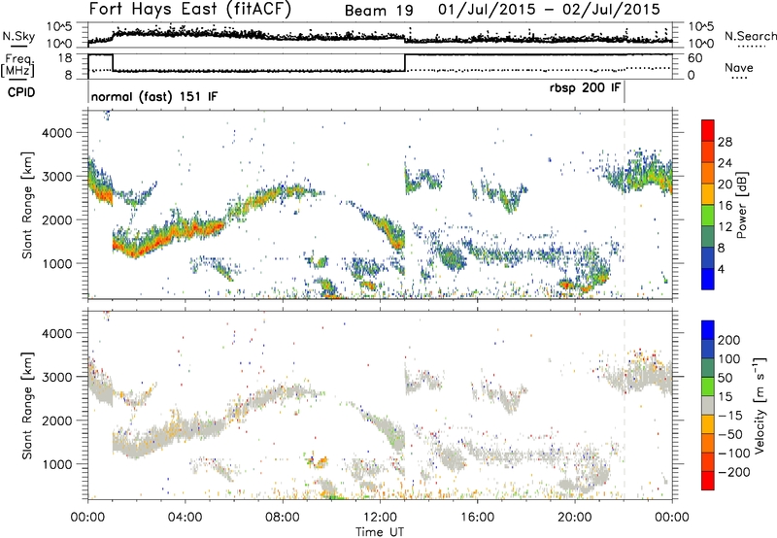Screen dimensions: 777x538
Task: Click the 'normal (fast) 151 IF' text
Action: click(x=154, y=96)
